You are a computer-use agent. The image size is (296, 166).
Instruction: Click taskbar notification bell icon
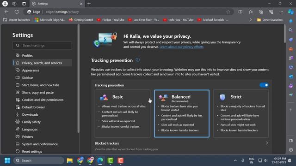click(290, 160)
